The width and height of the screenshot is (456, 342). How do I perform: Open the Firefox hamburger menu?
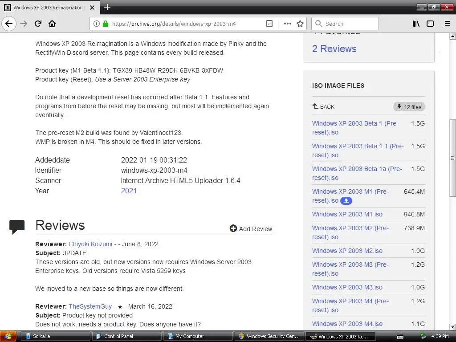tap(448, 24)
